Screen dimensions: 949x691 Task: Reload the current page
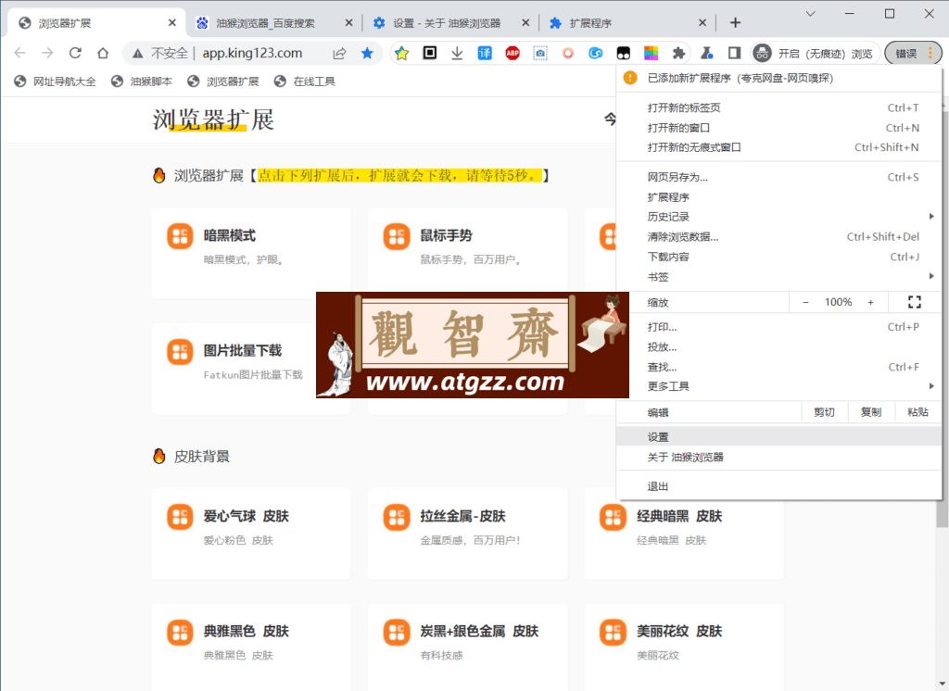click(75, 53)
